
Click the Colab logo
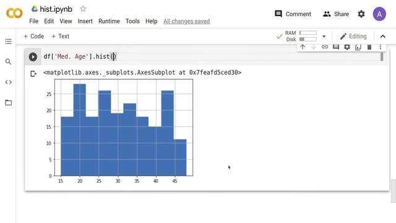click(x=14, y=13)
